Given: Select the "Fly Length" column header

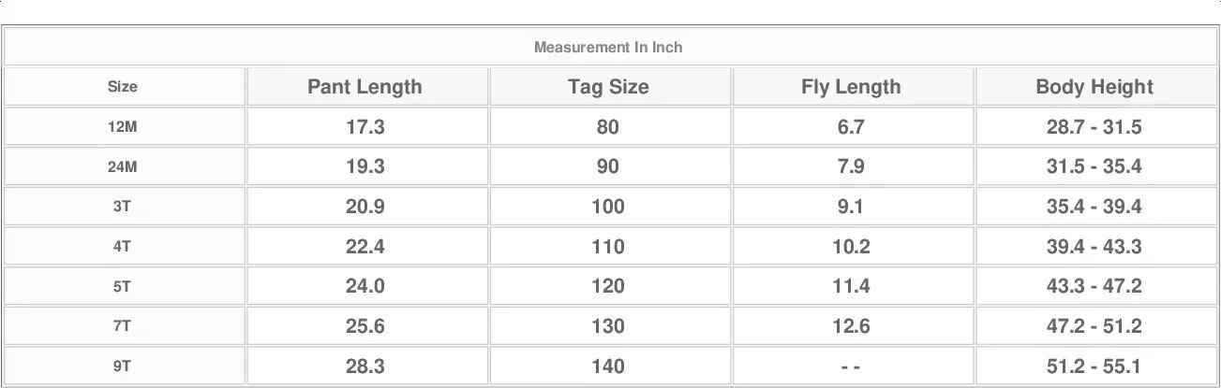Looking at the screenshot, I should tap(851, 87).
